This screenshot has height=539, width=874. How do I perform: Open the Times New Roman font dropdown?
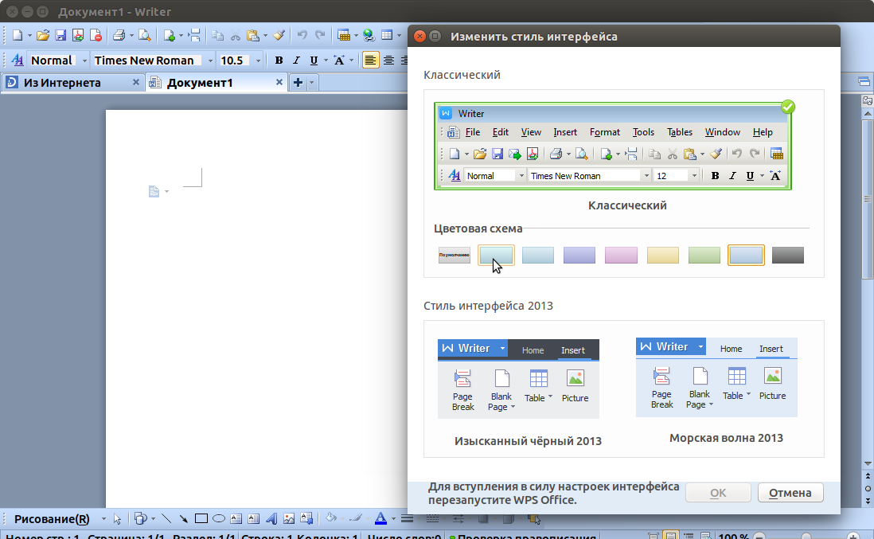[210, 61]
